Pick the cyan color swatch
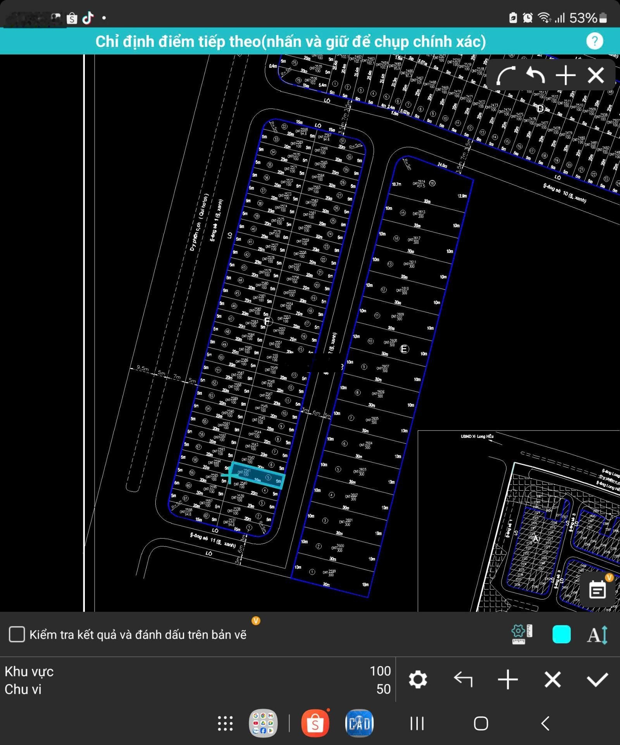620x745 pixels. [561, 634]
